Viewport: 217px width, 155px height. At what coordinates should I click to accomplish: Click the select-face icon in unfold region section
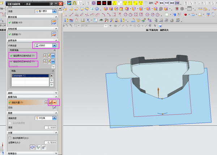point(54,22)
